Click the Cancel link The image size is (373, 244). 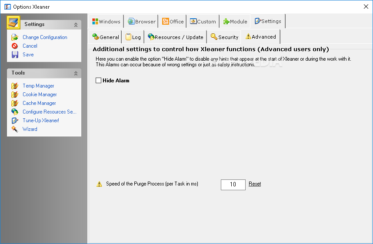30,46
